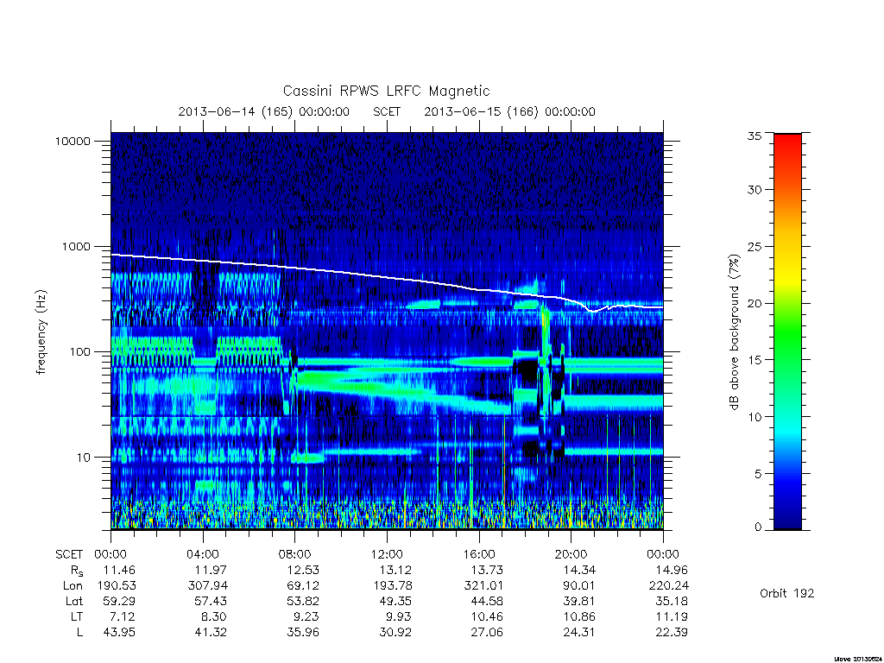
Task: Click the "30" colorbar tick label
Action: [755, 190]
